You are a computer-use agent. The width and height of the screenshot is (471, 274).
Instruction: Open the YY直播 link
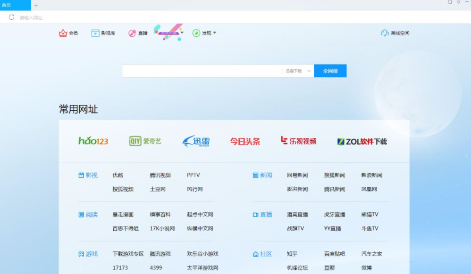[332, 228]
